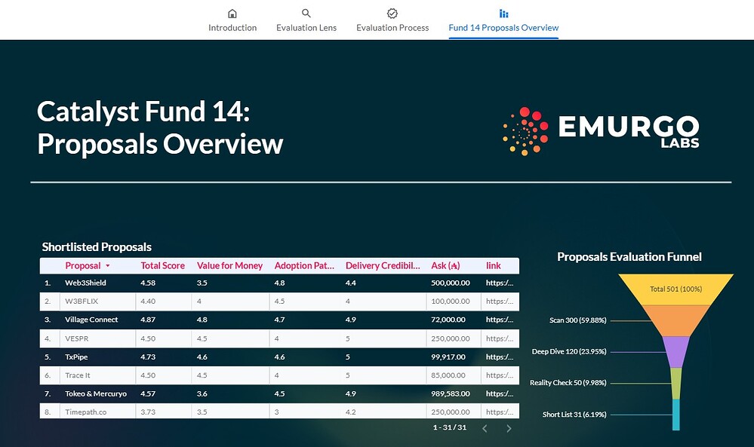This screenshot has height=447, width=754.
Task: Select the Trace It proposal name
Action: tap(78, 375)
